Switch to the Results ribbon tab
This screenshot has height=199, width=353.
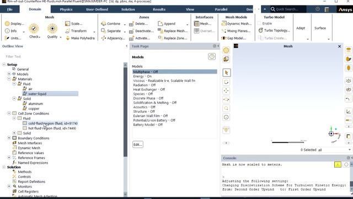[x=159, y=9]
